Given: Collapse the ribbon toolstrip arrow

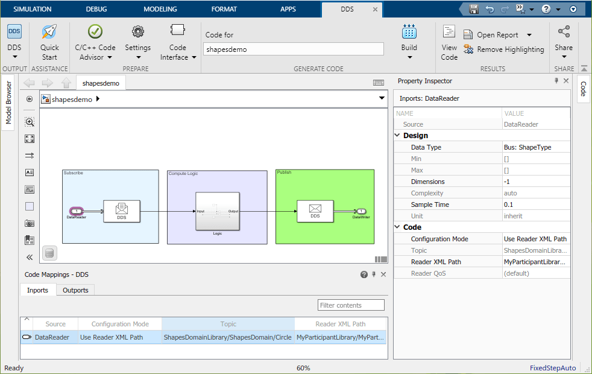Looking at the screenshot, I should (x=584, y=68).
